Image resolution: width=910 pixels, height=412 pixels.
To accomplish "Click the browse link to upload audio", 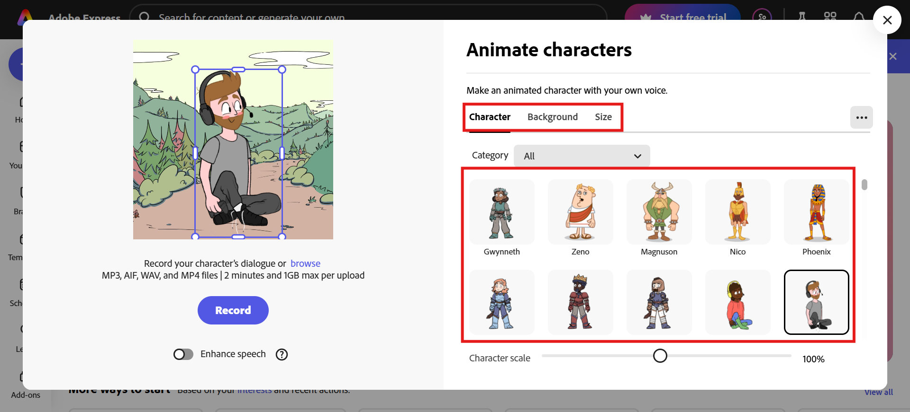I will pos(305,263).
